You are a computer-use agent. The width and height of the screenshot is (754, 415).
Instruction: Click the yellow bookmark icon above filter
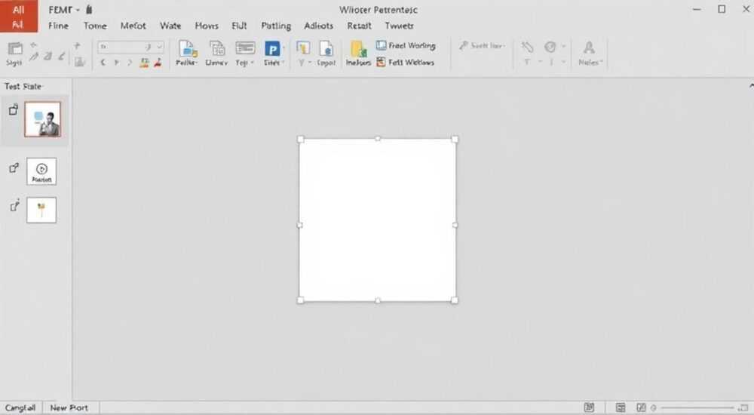pyautogui.click(x=303, y=48)
